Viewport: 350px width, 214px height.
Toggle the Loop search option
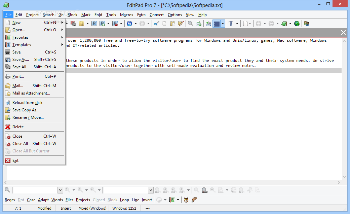coord(124,200)
